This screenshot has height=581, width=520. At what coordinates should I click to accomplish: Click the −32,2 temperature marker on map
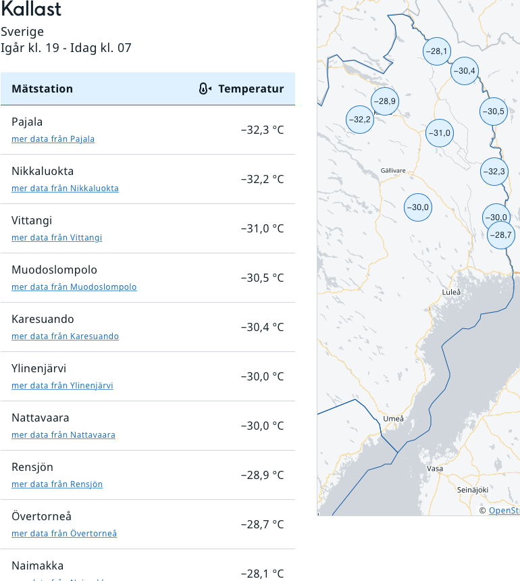tap(359, 120)
